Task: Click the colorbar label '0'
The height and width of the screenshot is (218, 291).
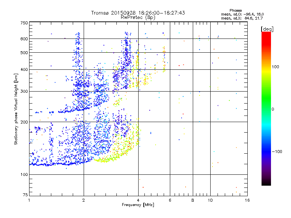Action: (x=273, y=109)
